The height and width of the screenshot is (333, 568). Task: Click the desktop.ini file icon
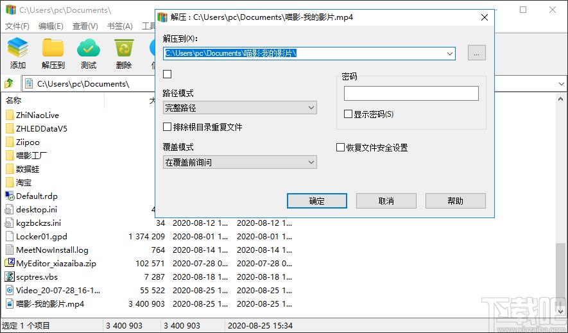click(x=9, y=210)
